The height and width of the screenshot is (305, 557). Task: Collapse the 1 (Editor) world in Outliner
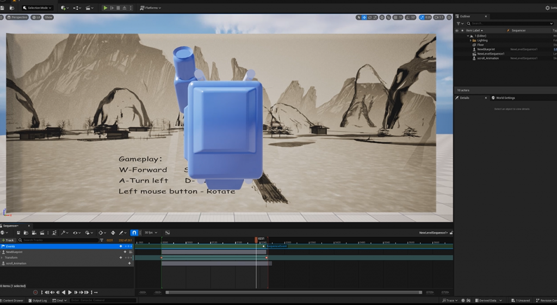(x=468, y=36)
